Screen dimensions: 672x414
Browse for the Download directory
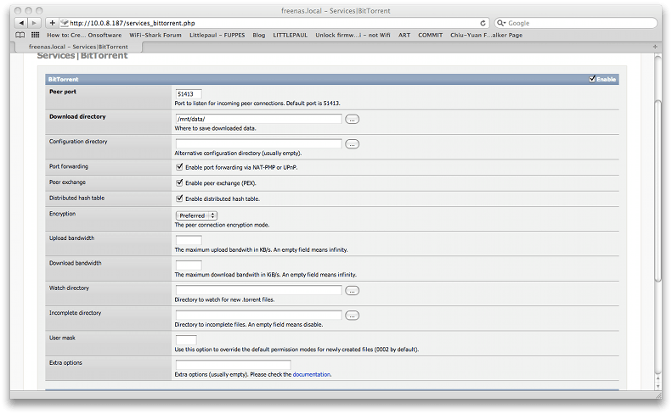352,120
